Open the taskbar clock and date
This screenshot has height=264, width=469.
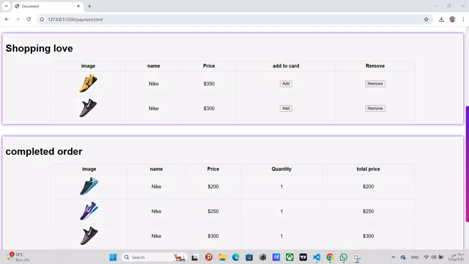456,257
